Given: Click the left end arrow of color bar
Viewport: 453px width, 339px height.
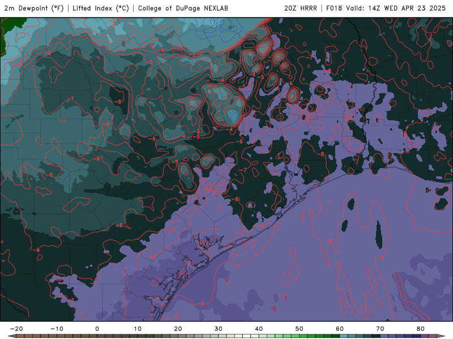Looking at the screenshot, I should (x=12, y=336).
